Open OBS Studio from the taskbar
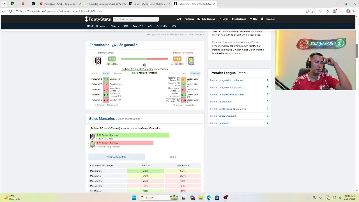The height and width of the screenshot is (202, 359). click(225, 198)
